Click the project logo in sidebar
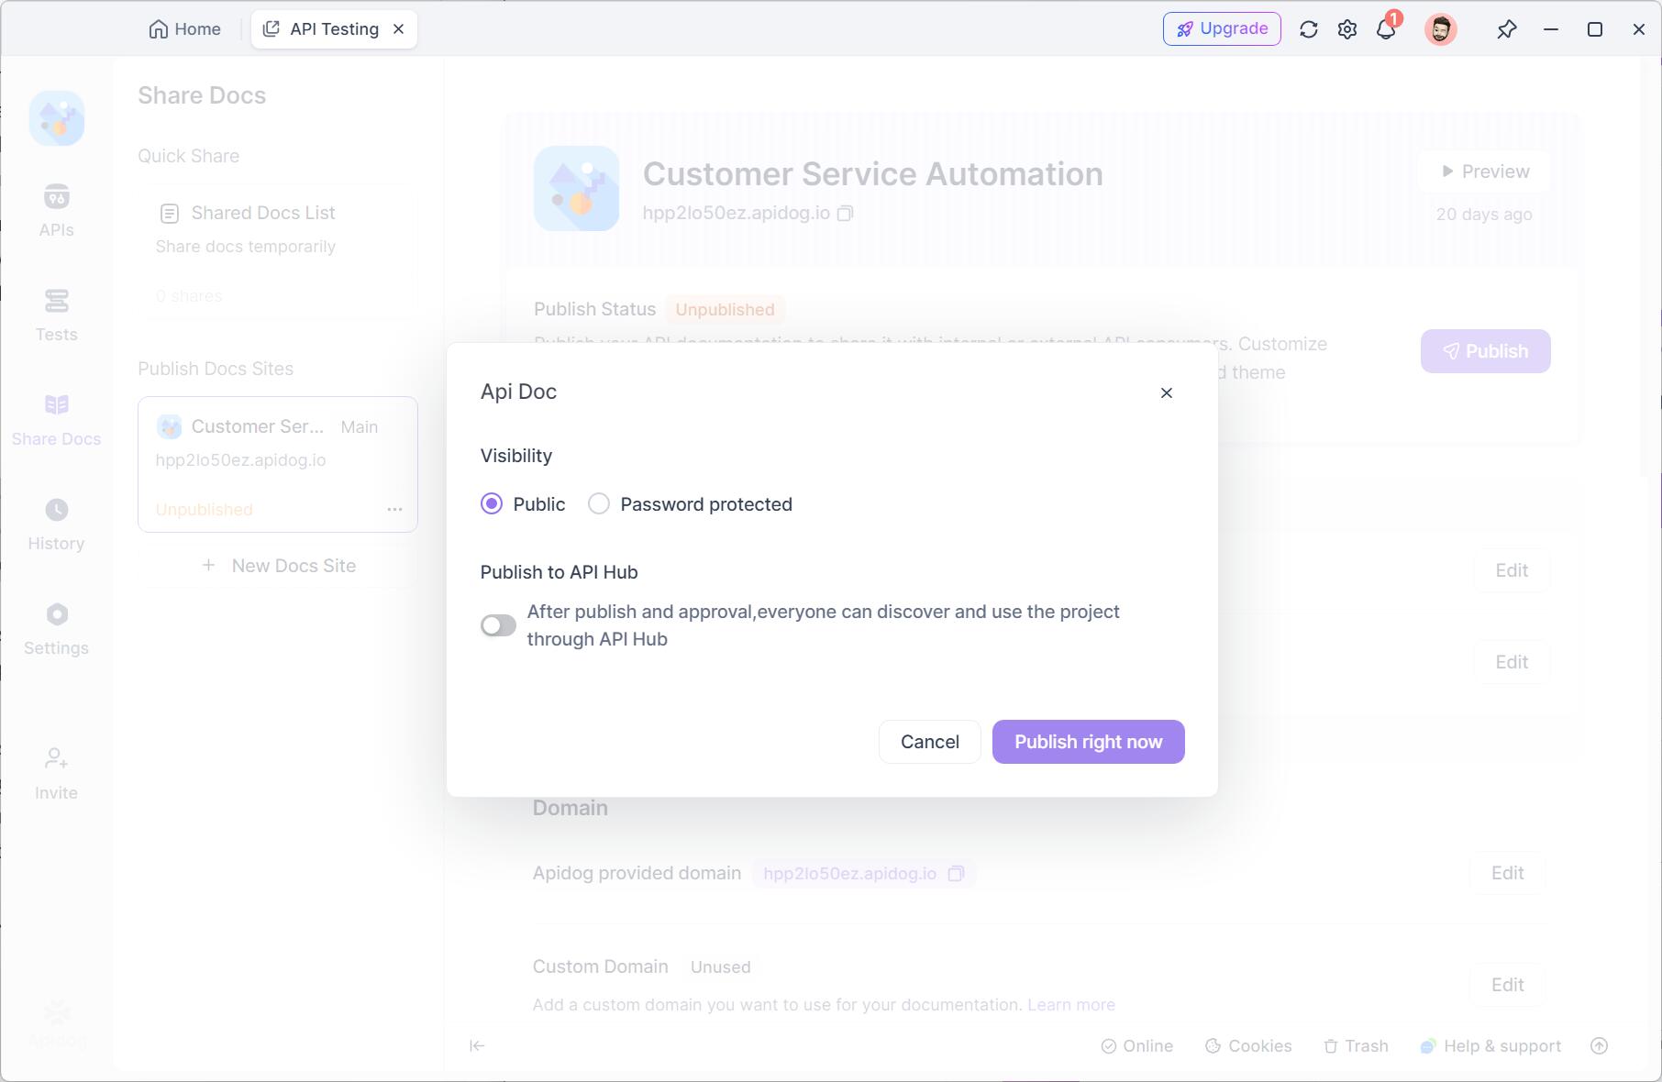The width and height of the screenshot is (1662, 1082). point(57,118)
